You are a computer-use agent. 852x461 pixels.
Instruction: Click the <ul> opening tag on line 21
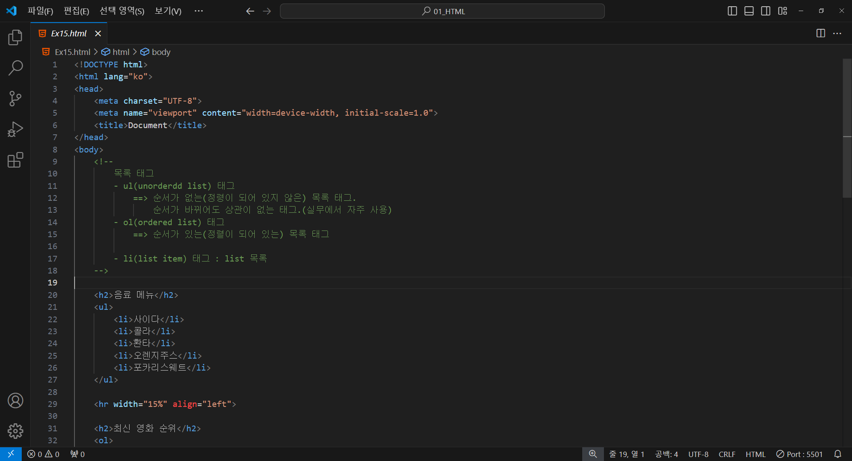103,307
